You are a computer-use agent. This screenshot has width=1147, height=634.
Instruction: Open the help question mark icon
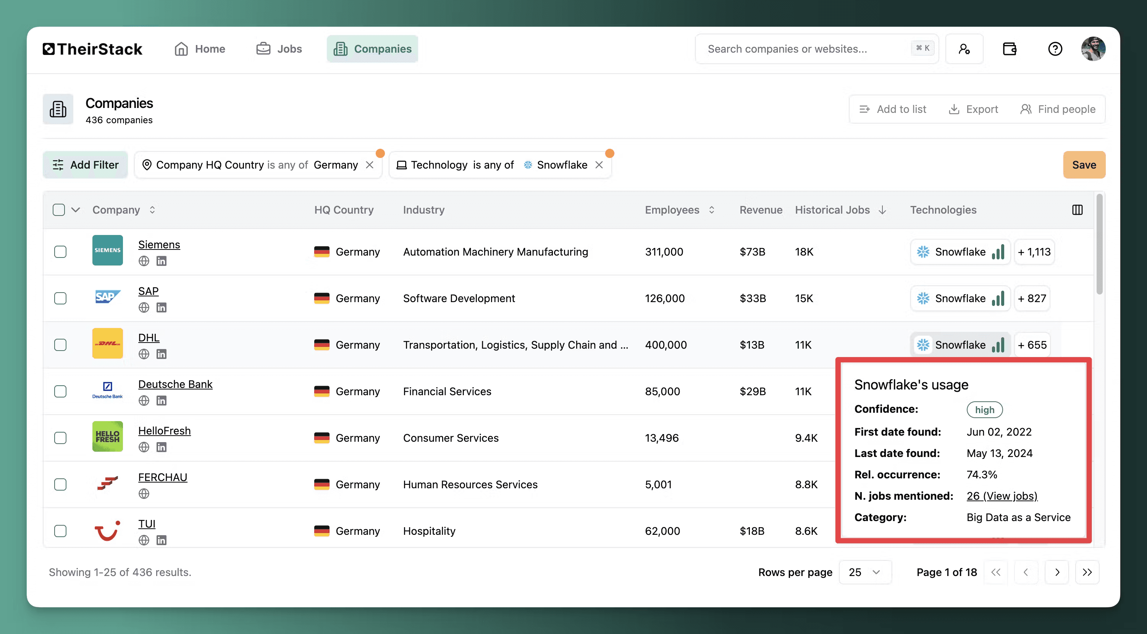tap(1055, 49)
